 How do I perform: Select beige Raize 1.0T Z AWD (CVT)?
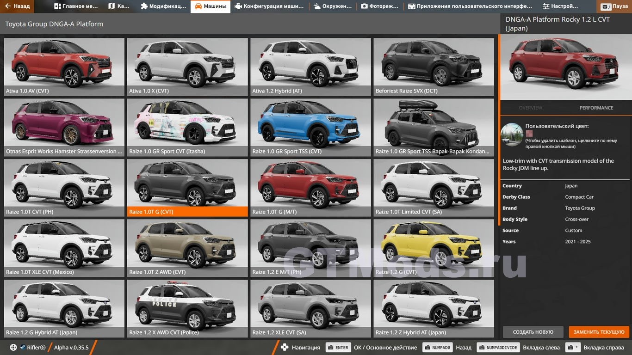click(187, 248)
